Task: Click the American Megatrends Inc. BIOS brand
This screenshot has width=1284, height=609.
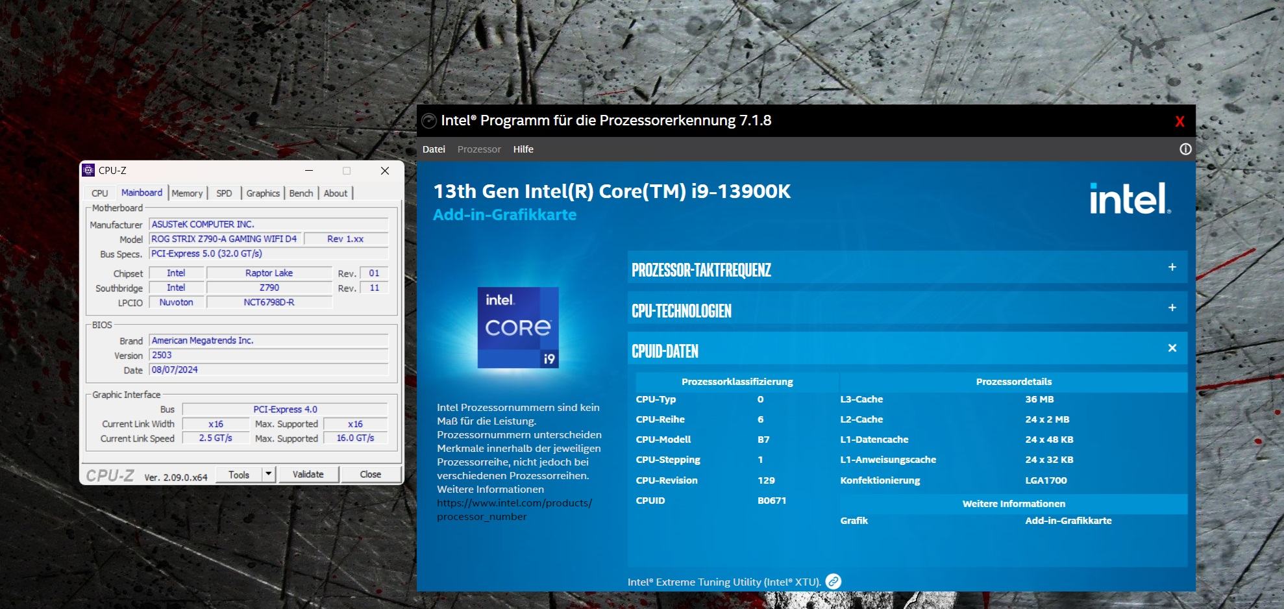Action: [269, 341]
